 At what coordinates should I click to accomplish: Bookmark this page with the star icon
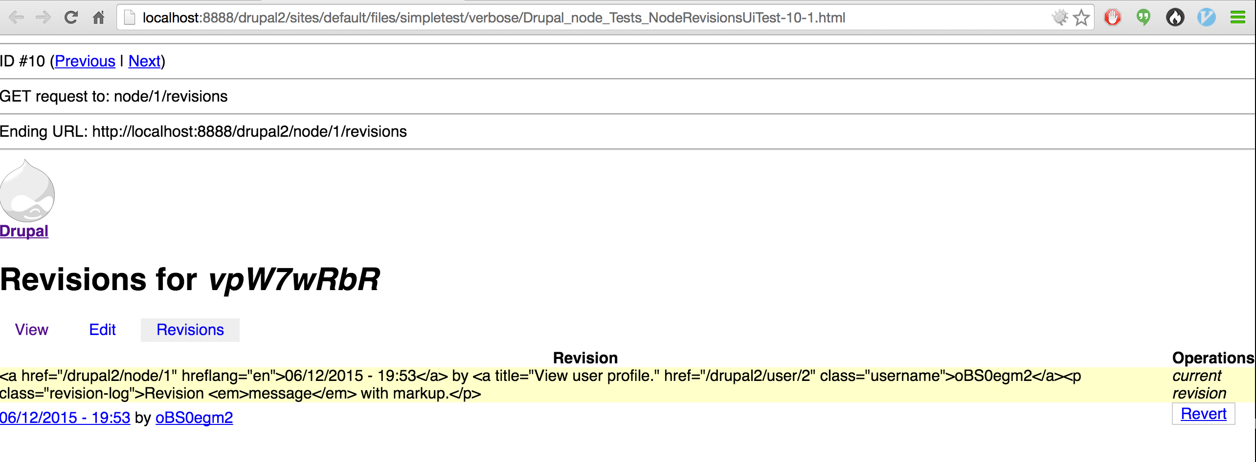tap(1081, 18)
